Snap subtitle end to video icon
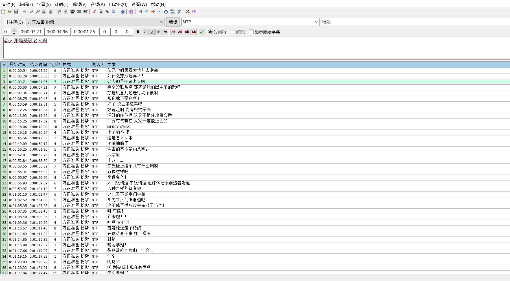 click(66, 12)
